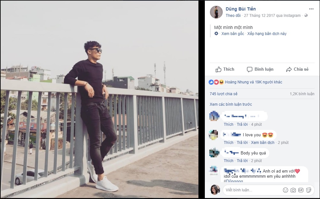Click the speech bubble Bình luận icon
The height and width of the screenshot is (199, 320).
pos(249,69)
